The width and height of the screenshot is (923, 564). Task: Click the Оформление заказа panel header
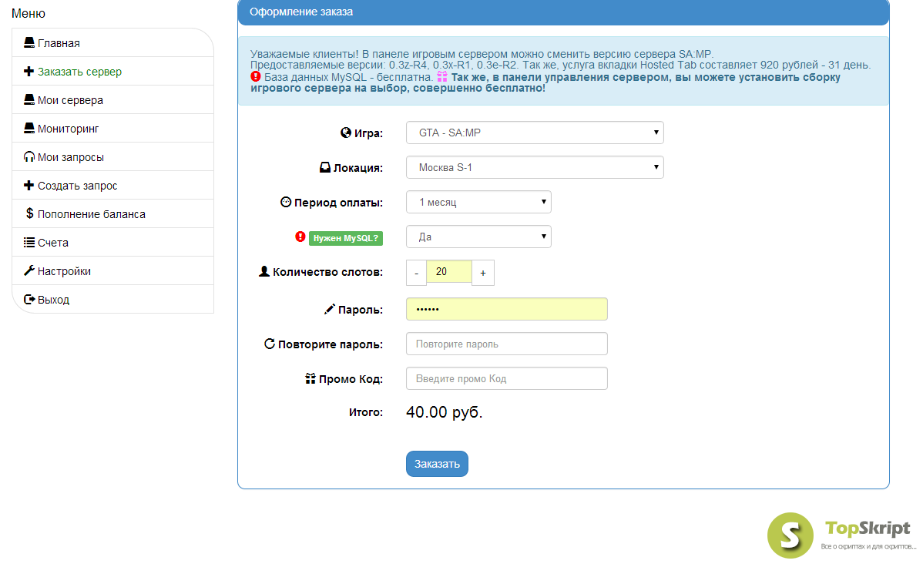(x=563, y=12)
